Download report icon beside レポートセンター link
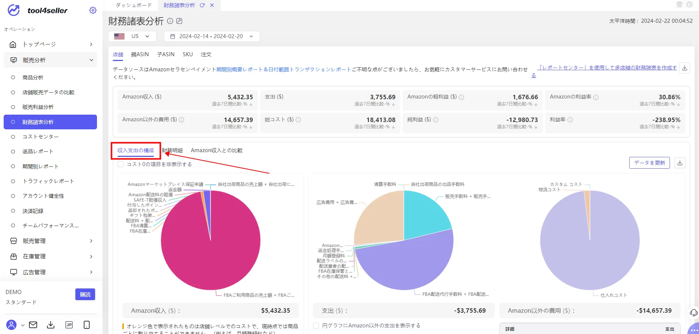 click(x=685, y=68)
